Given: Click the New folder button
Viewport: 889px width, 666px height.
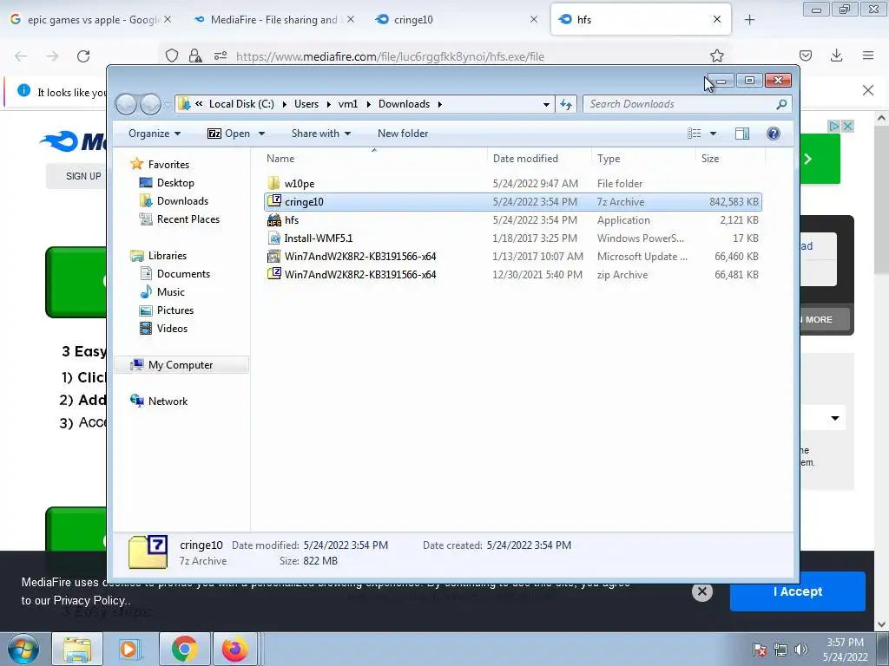Looking at the screenshot, I should tap(403, 134).
